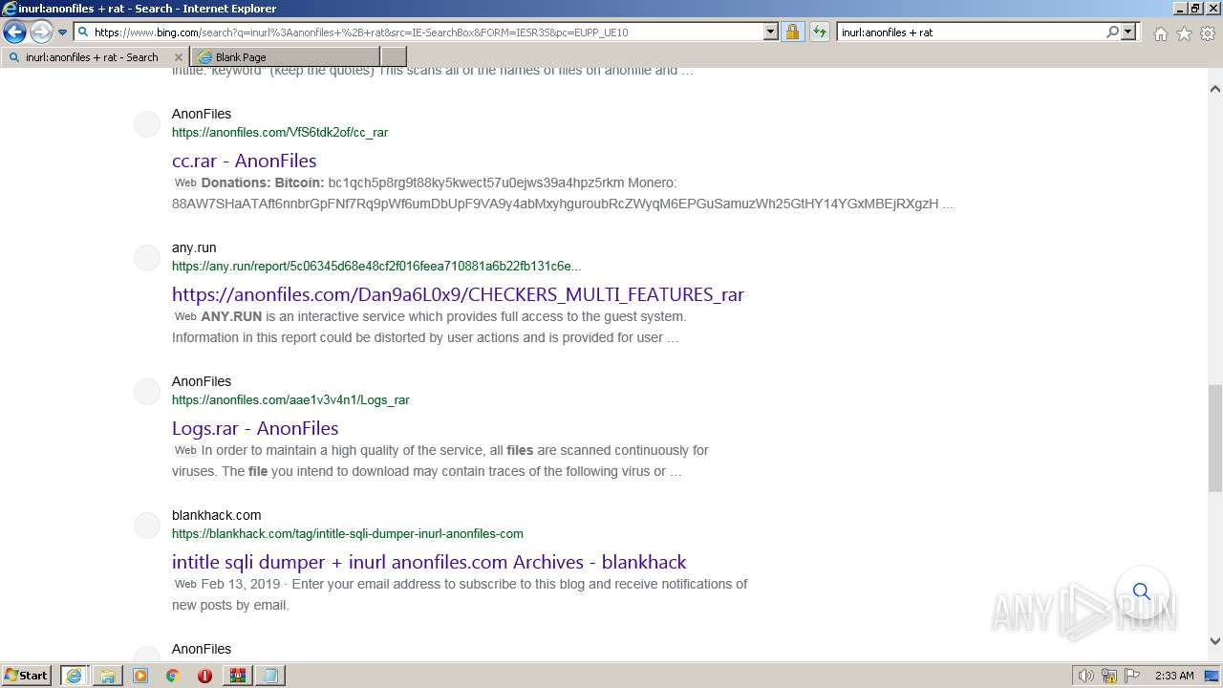1223x688 pixels.
Task: Open the green any.run/report URL
Action: 376,267
